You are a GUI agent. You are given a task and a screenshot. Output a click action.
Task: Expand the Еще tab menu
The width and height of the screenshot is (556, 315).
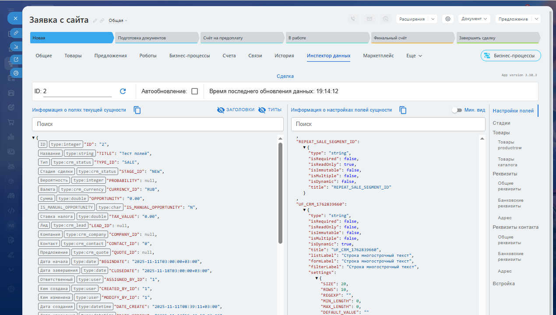coord(414,56)
